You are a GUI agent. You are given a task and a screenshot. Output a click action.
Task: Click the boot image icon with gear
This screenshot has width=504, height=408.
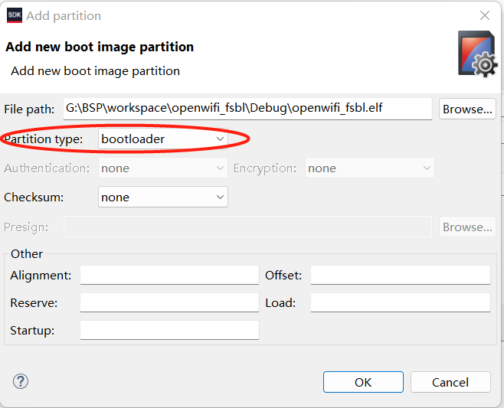(476, 54)
